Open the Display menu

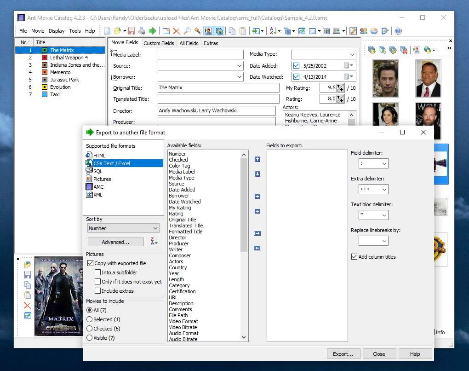pos(57,31)
